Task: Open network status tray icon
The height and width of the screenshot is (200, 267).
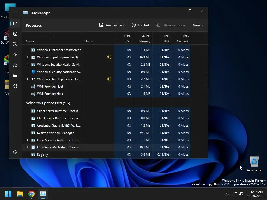Action: [x=235, y=194]
